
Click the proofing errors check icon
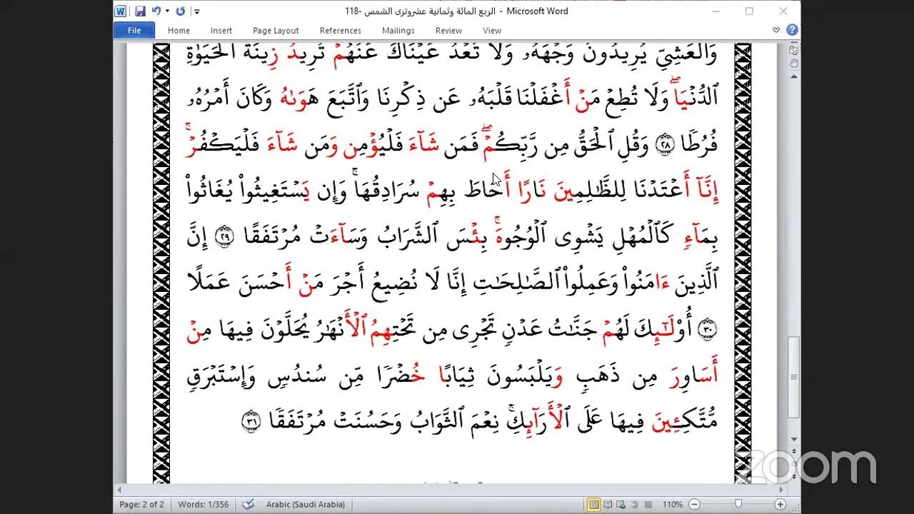click(x=248, y=505)
